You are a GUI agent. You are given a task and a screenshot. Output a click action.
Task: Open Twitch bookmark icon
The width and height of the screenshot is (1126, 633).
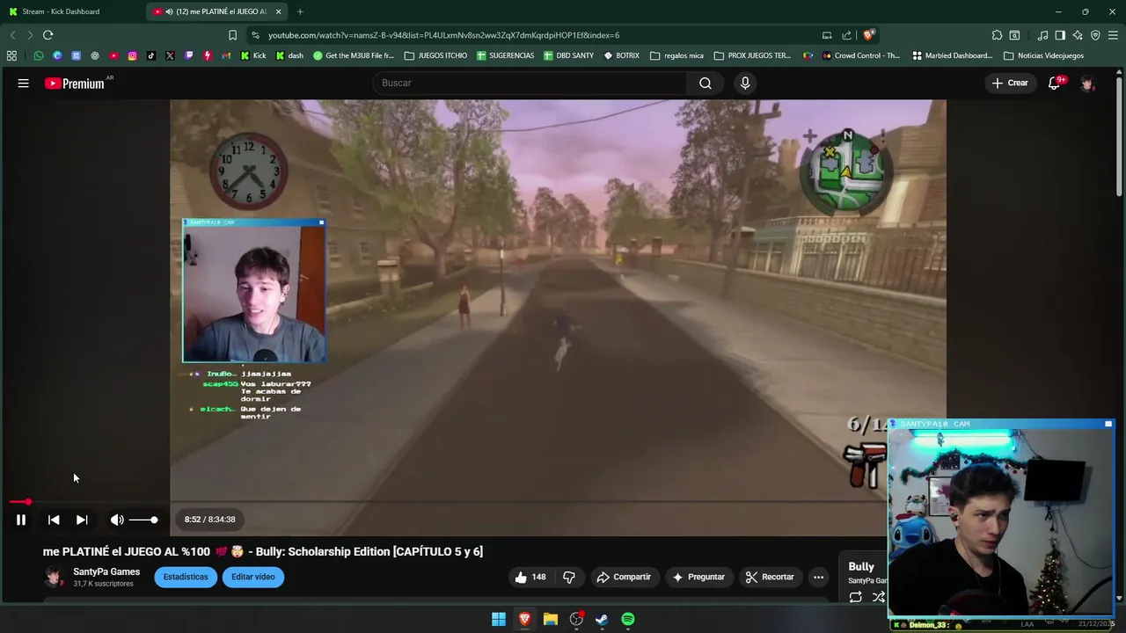(188, 55)
